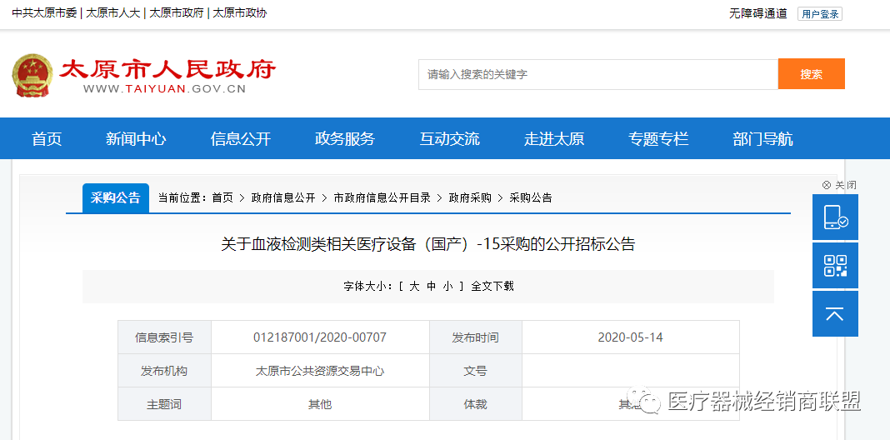Click 政府采购 in the breadcrumb
The width and height of the screenshot is (890, 440).
click(x=470, y=197)
